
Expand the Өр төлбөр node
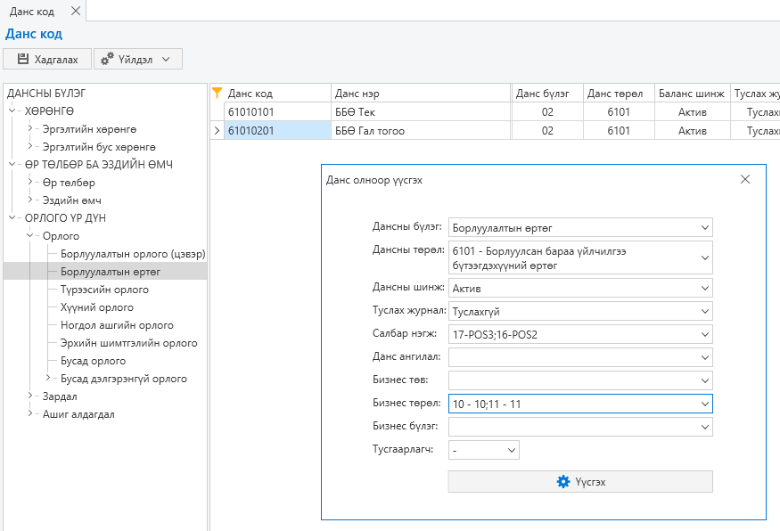click(29, 182)
